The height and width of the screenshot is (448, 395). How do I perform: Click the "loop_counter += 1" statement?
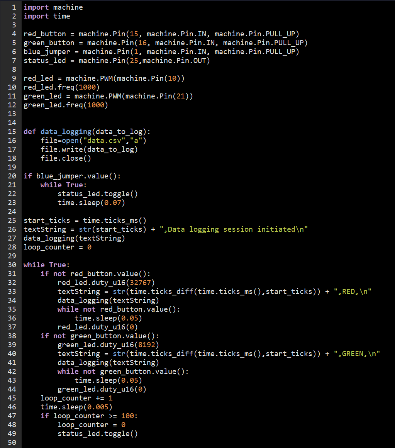click(x=76, y=398)
